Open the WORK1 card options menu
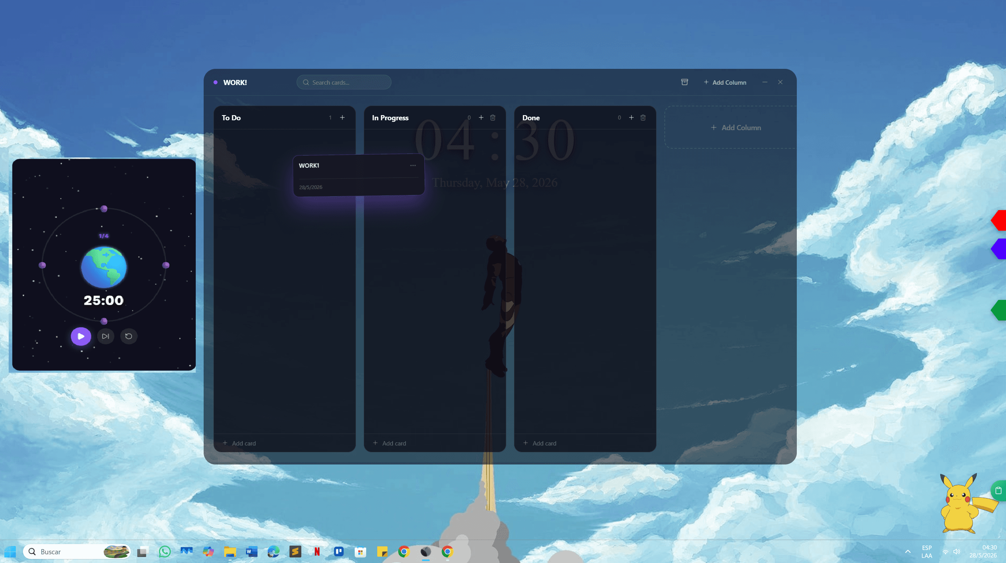This screenshot has height=563, width=1006. tap(413, 165)
